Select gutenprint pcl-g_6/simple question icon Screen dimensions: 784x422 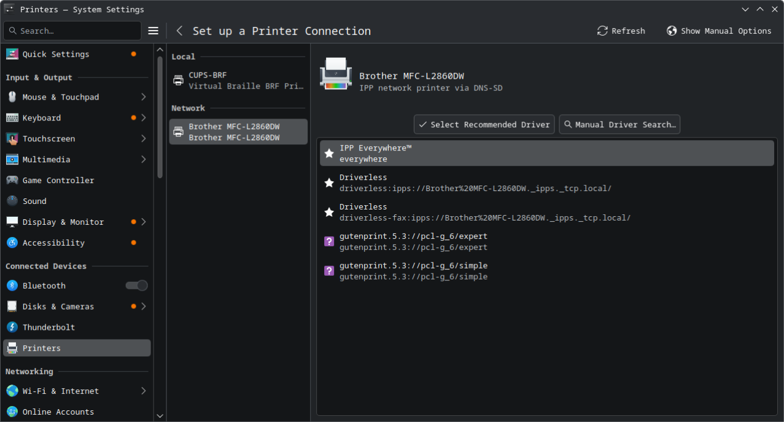[329, 272]
